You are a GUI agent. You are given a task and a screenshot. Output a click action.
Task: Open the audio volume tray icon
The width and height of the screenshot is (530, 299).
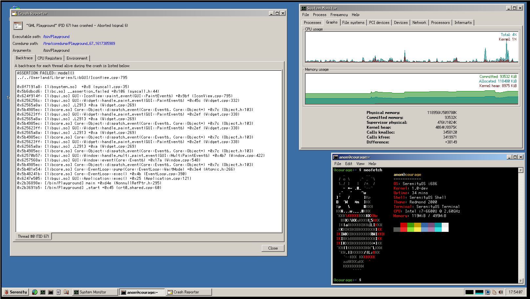(x=501, y=292)
